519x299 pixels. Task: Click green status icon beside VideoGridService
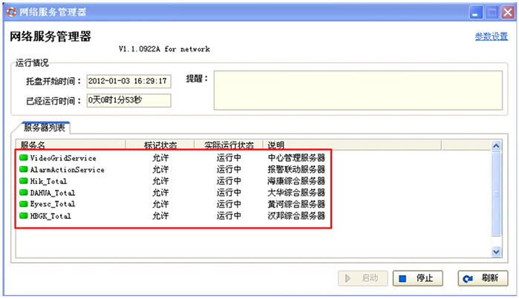click(24, 158)
